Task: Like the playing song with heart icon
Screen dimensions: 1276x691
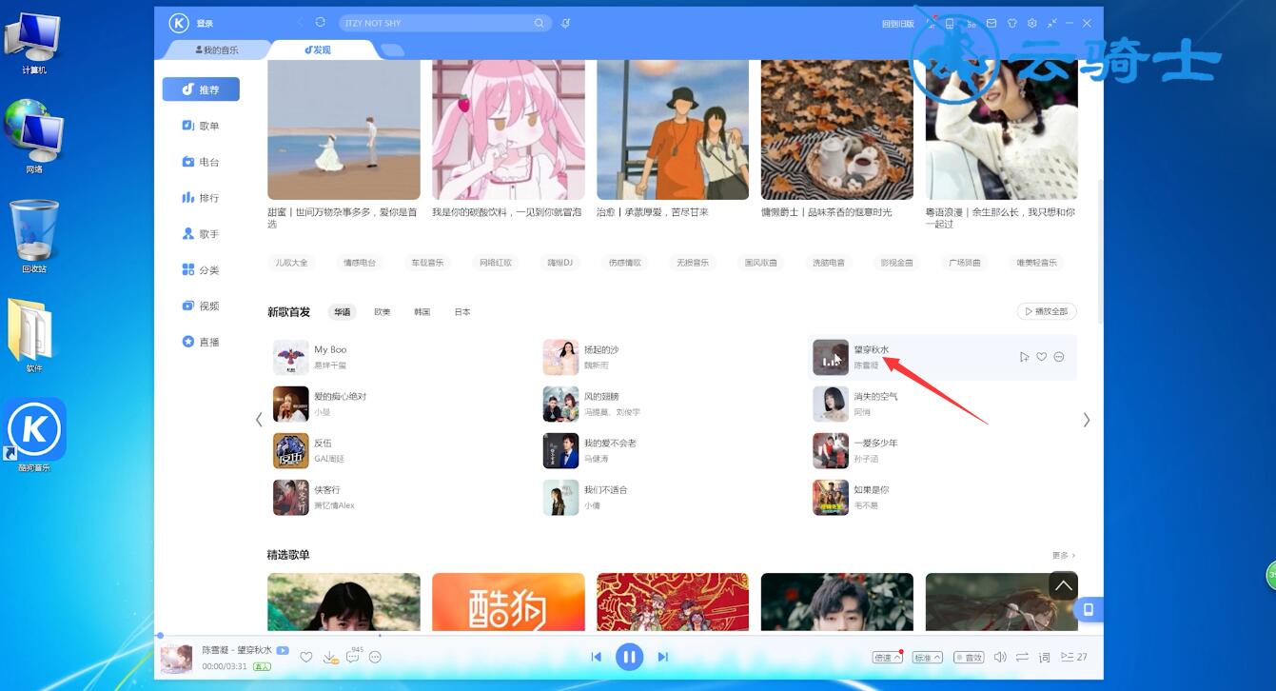Action: tap(306, 657)
